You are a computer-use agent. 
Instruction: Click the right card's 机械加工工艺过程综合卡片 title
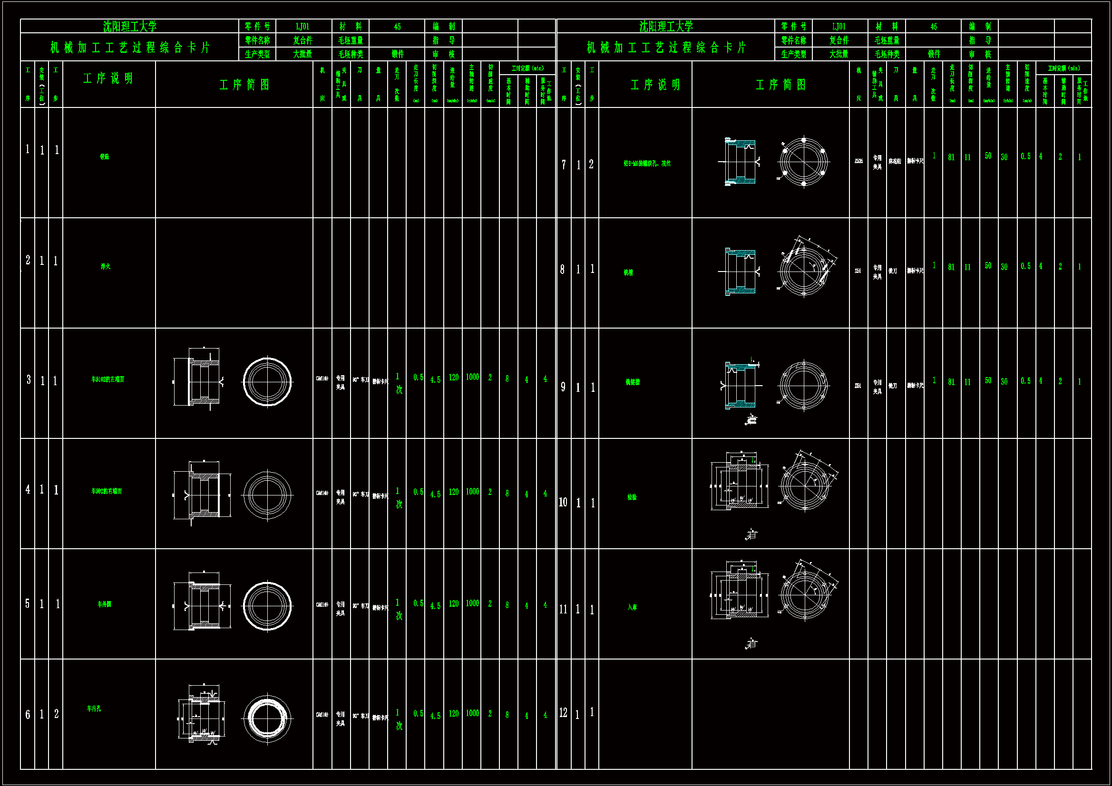666,48
